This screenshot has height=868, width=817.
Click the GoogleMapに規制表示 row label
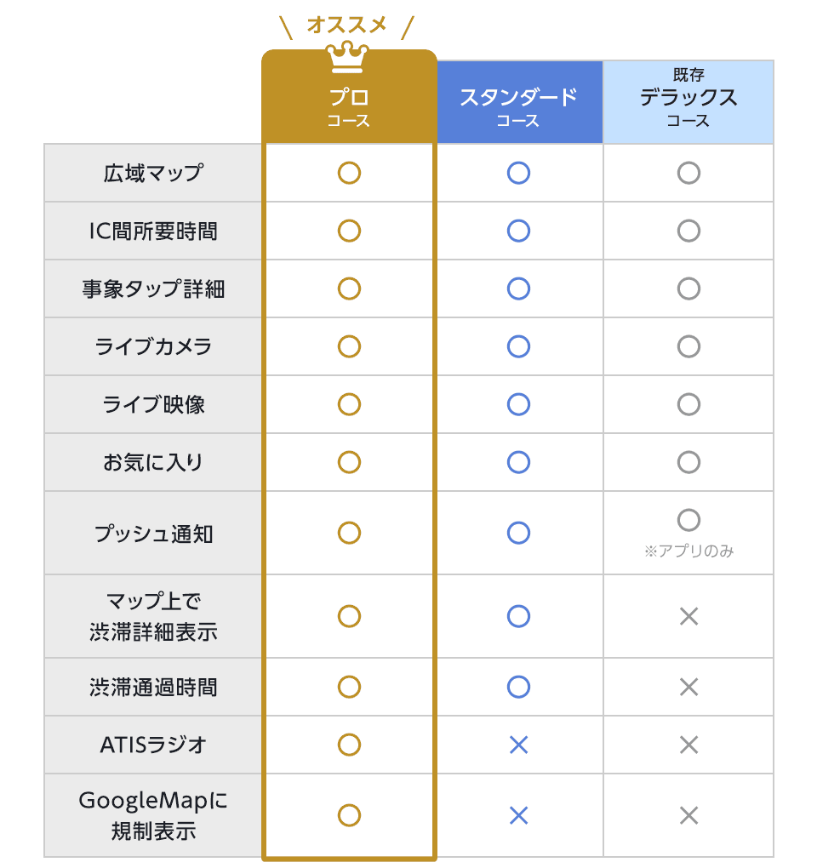[153, 815]
